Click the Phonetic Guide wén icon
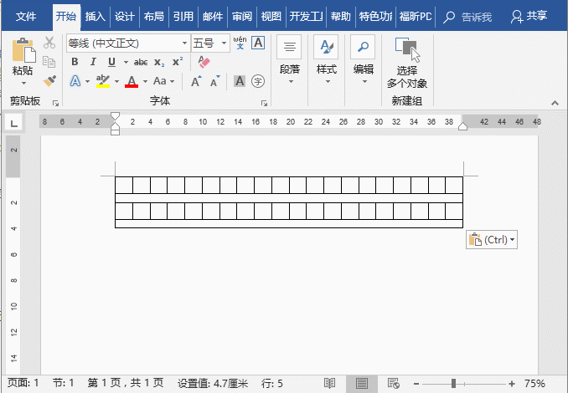This screenshot has height=393, width=568. pos(240,43)
